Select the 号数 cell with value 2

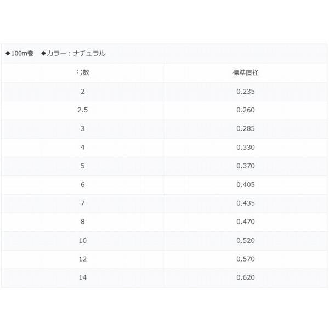click(83, 91)
